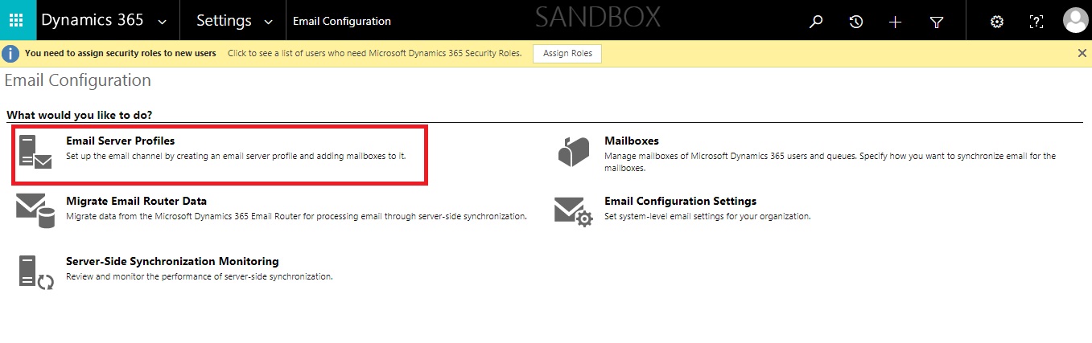The height and width of the screenshot is (343, 1092).
Task: Click the help question mark icon
Action: click(1036, 22)
